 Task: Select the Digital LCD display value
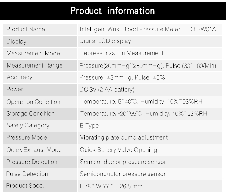pyautogui.click(x=105, y=41)
